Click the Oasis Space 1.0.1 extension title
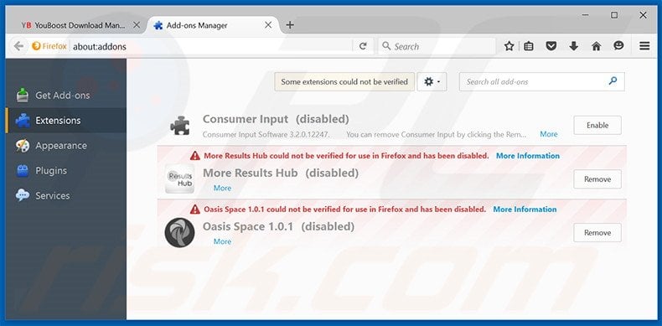This screenshot has height=326, width=662. point(248,226)
